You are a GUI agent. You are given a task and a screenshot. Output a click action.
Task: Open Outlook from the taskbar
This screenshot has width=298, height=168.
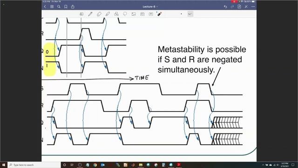(102, 165)
